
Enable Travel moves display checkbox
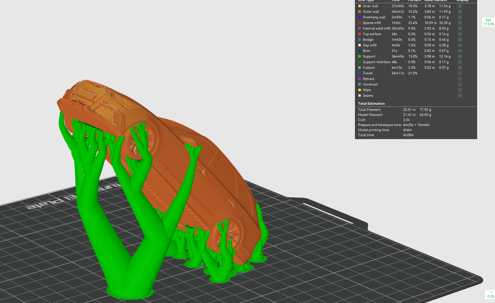coord(460,73)
